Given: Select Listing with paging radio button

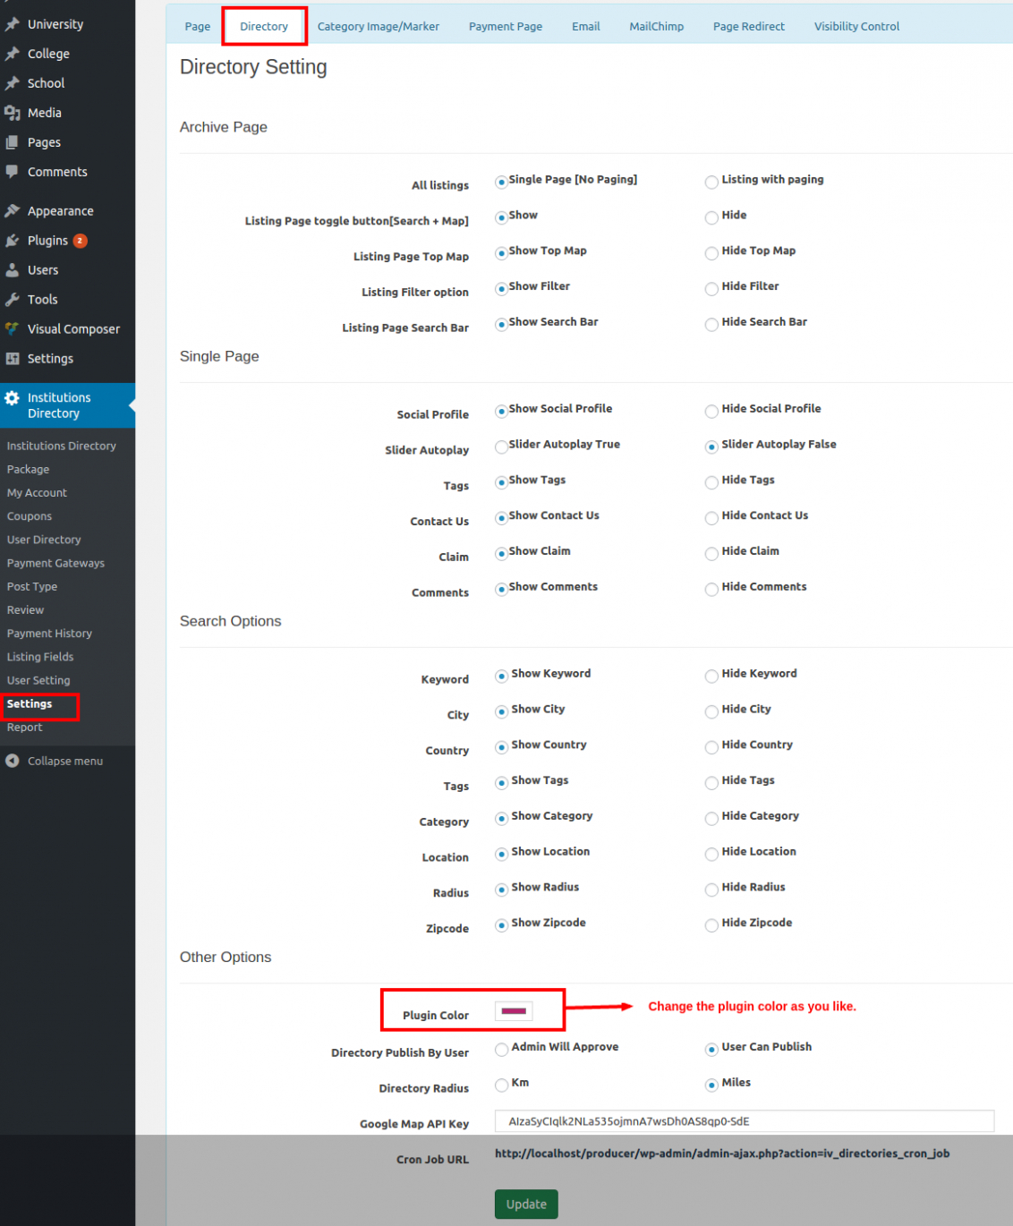Looking at the screenshot, I should pos(711,183).
